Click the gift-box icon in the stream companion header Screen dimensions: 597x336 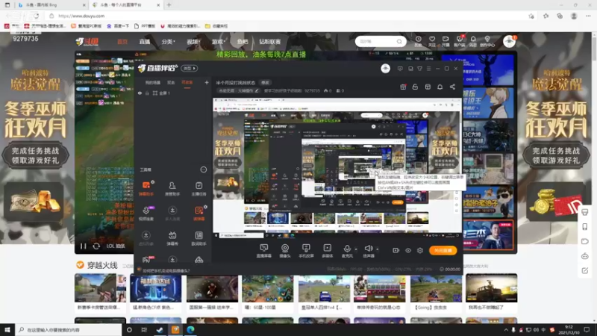click(403, 87)
